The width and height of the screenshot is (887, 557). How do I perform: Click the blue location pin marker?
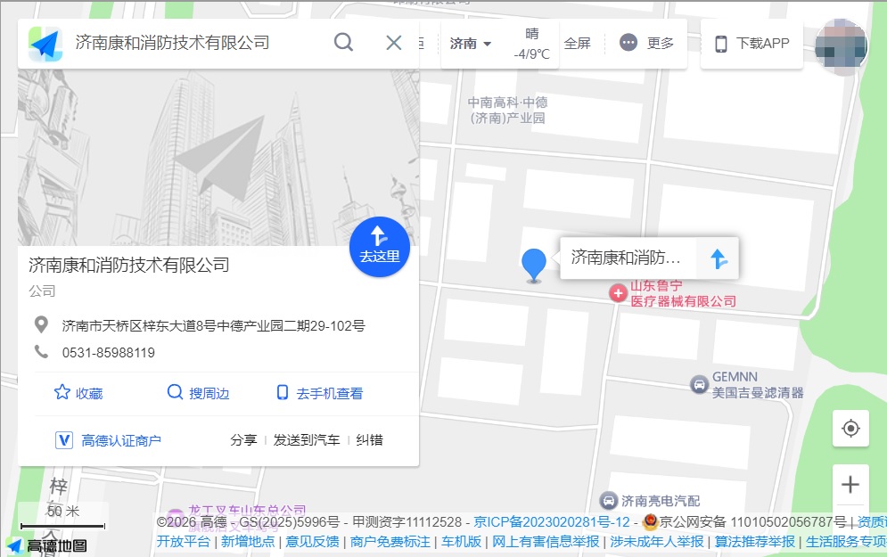(533, 265)
